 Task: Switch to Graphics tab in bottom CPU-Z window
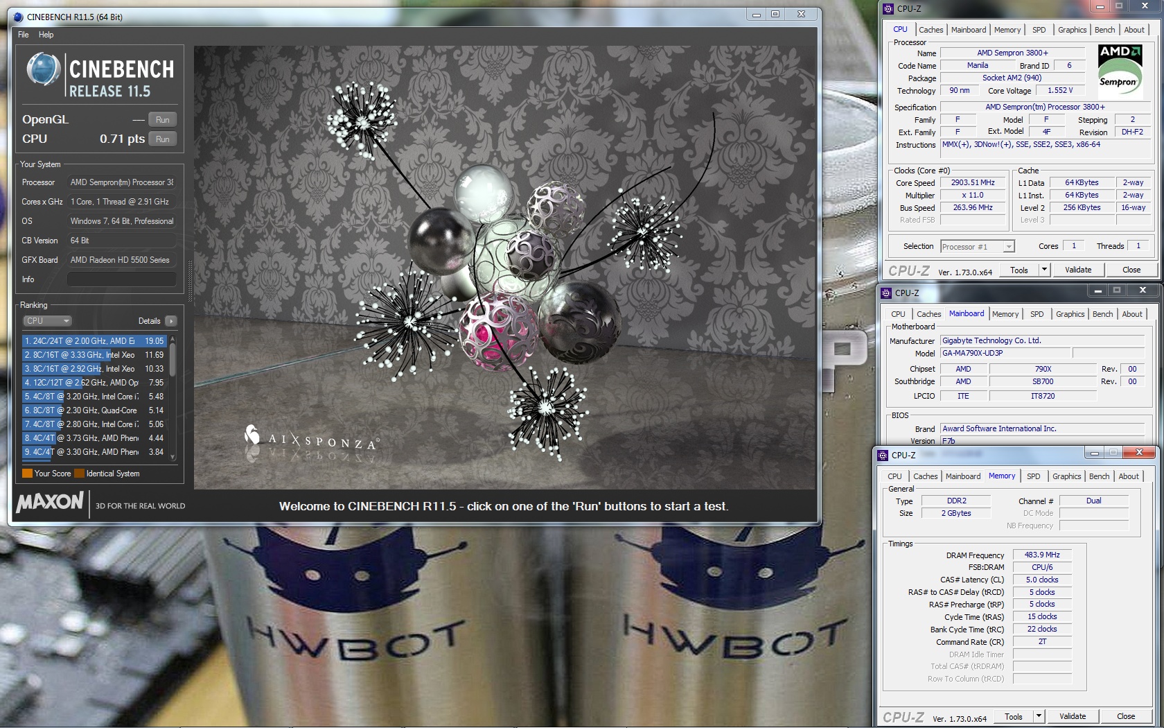[1066, 476]
